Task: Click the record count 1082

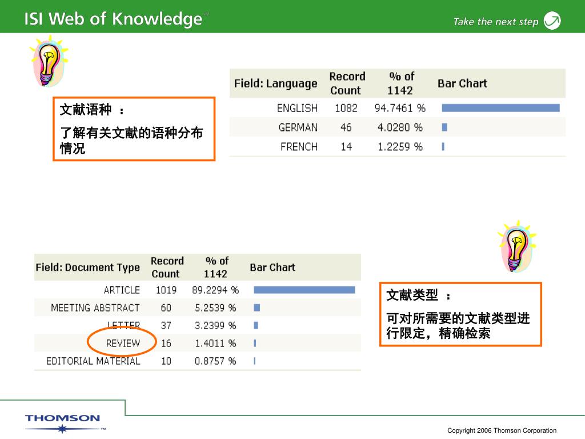Action: [x=346, y=108]
